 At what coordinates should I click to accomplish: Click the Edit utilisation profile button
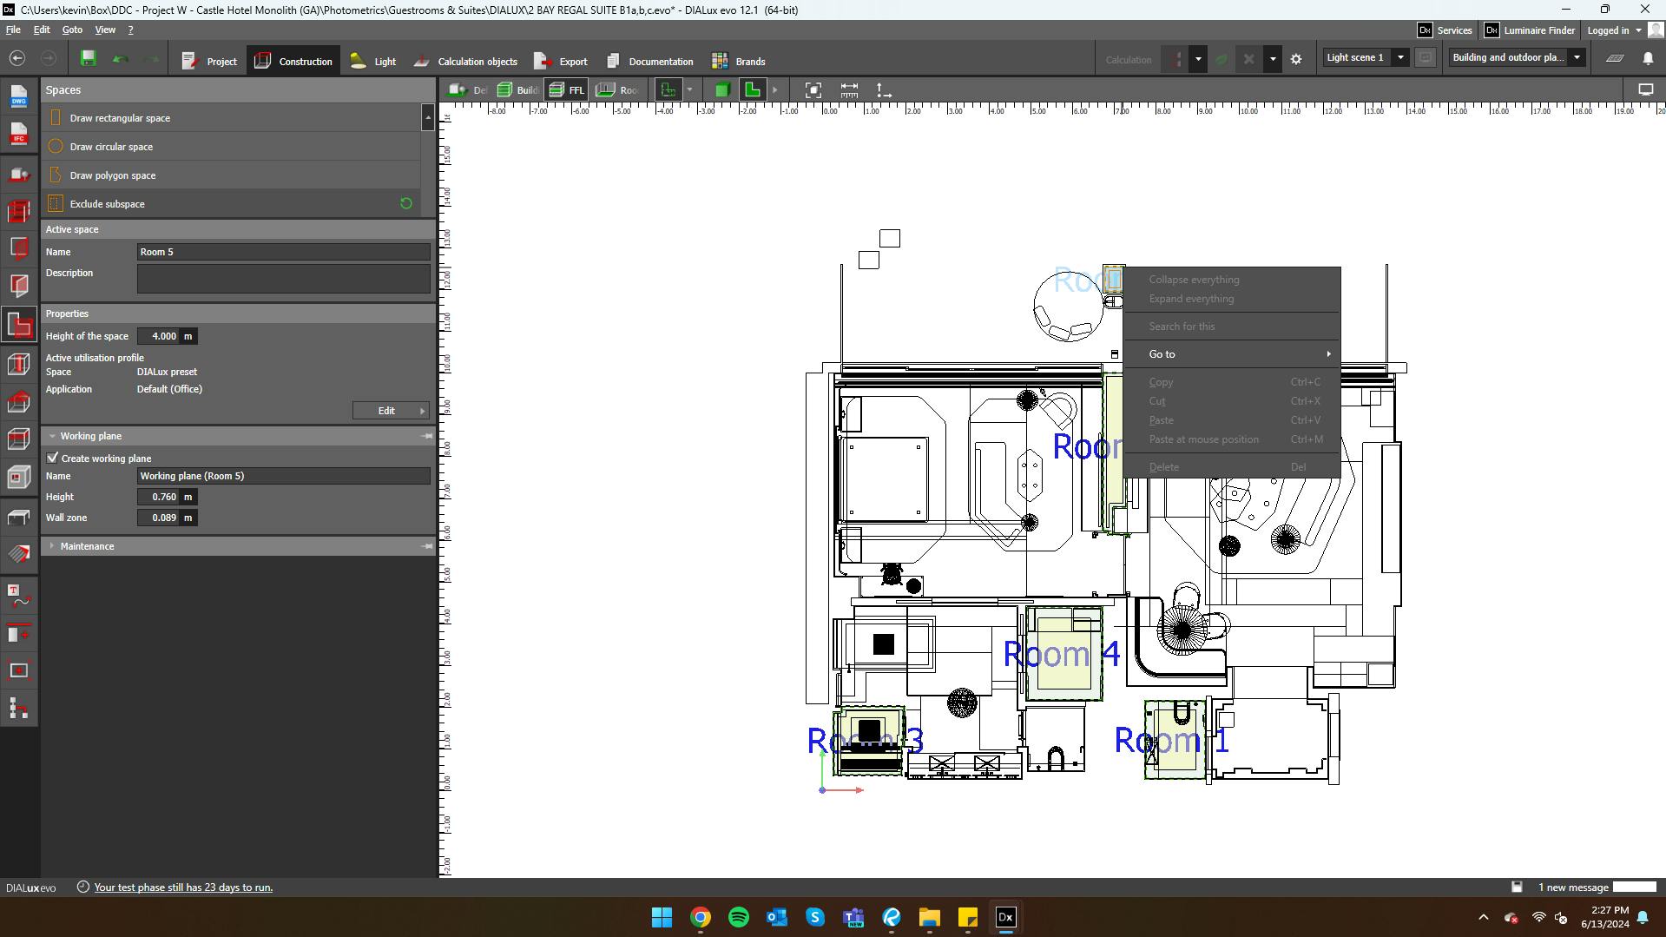(391, 411)
